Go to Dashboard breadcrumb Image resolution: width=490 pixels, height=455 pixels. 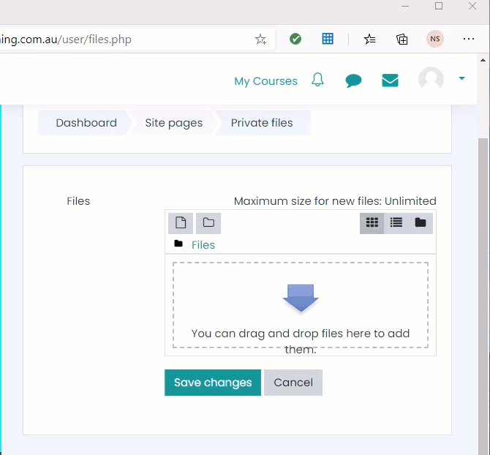86,123
